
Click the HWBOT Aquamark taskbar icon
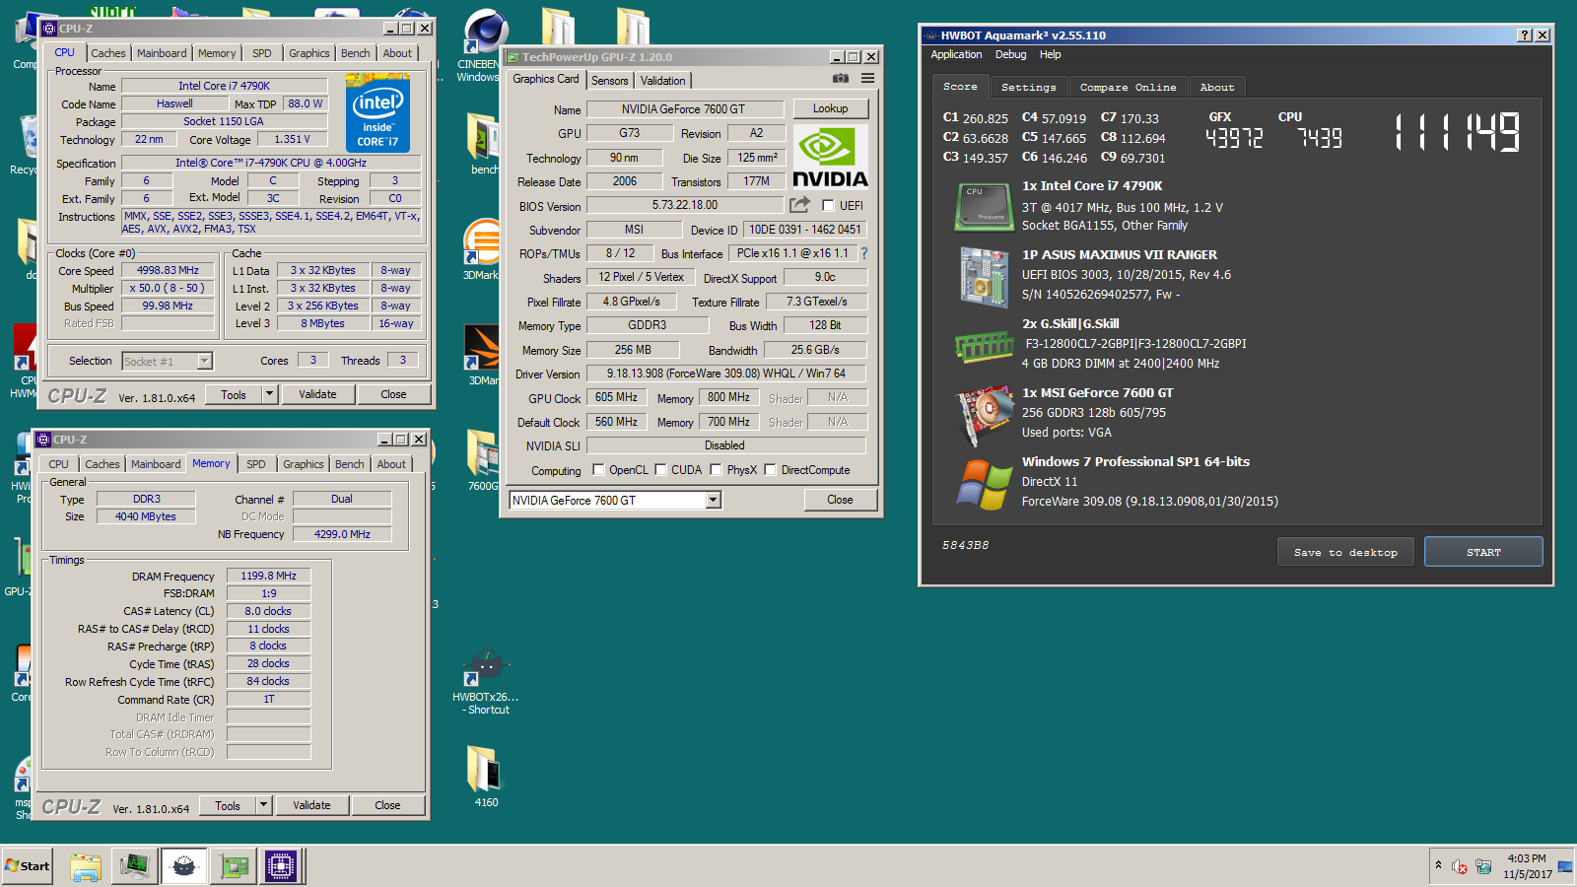pos(183,866)
